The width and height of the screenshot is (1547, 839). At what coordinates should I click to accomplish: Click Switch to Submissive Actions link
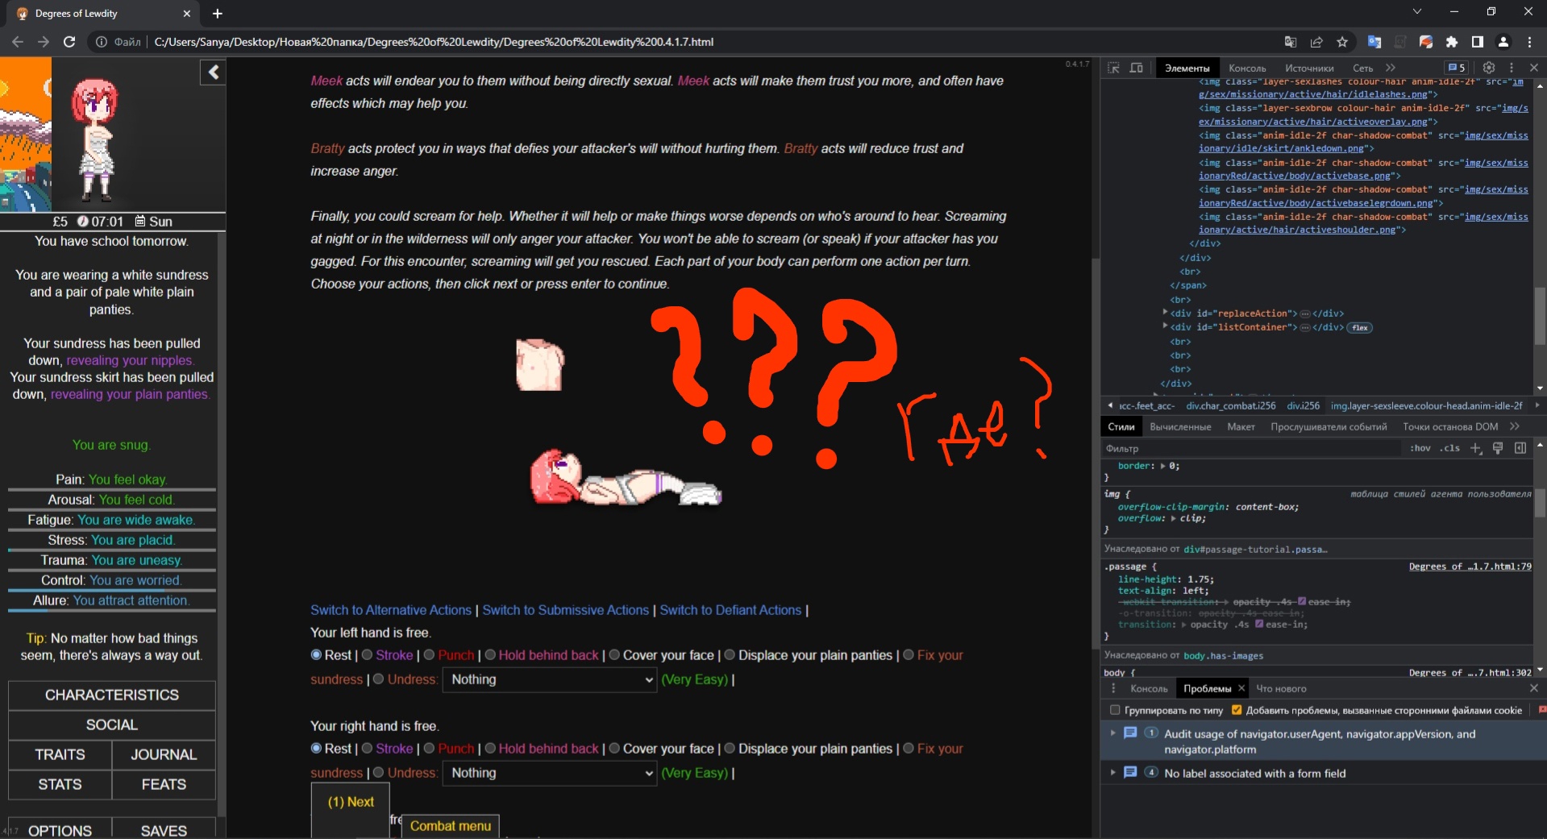[565, 610]
